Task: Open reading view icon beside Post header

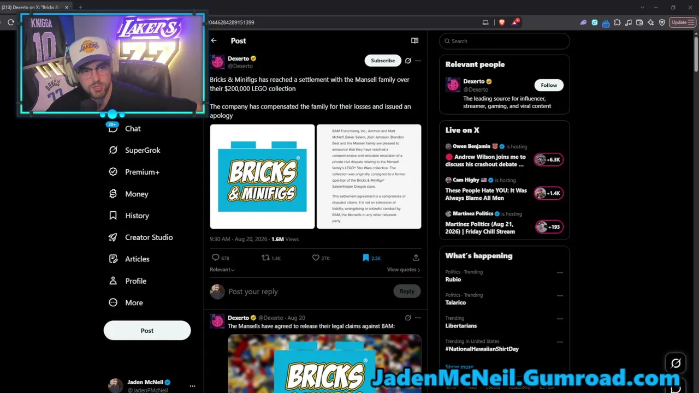Action: click(x=414, y=40)
